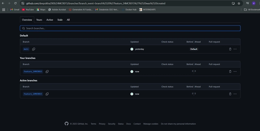Image resolution: width=260 pixels, height=131 pixels.
Task: Copy the main branch name to clipboard
Action: coord(33,49)
